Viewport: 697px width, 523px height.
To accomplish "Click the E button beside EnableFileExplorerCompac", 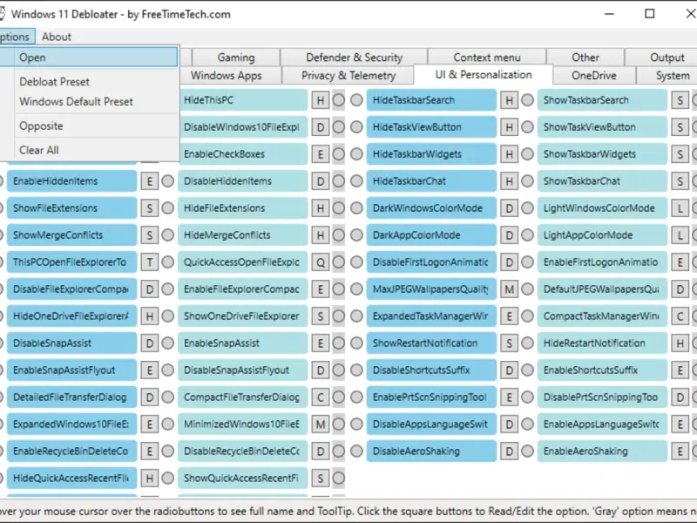I will pyautogui.click(x=321, y=289).
